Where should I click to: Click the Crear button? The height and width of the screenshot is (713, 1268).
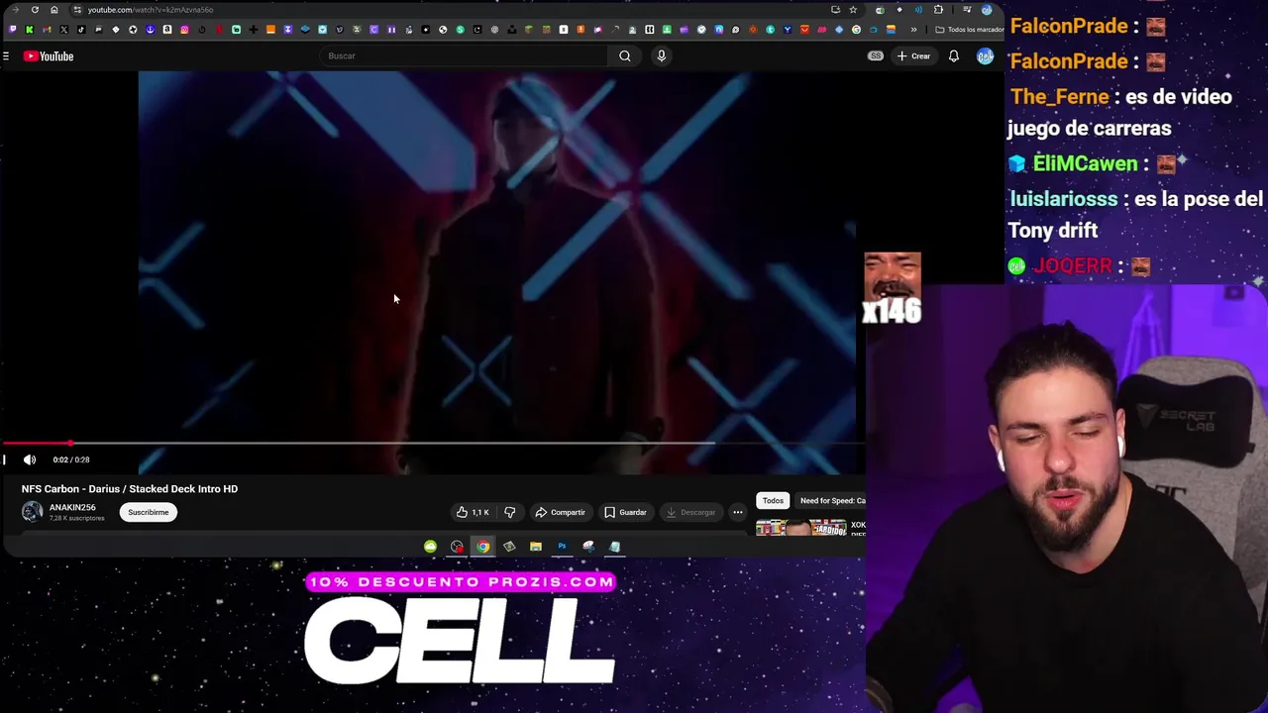(x=913, y=56)
